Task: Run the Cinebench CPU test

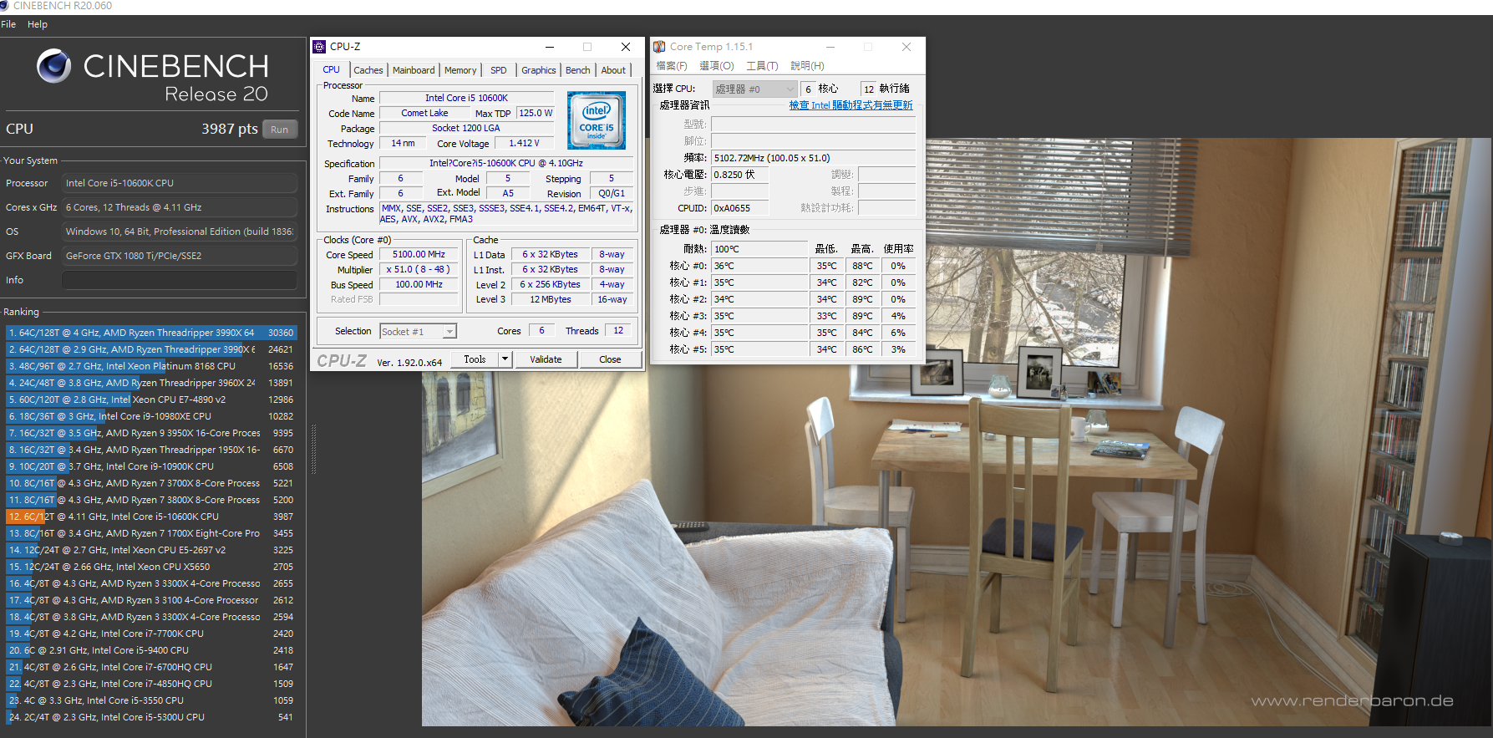Action: (280, 130)
